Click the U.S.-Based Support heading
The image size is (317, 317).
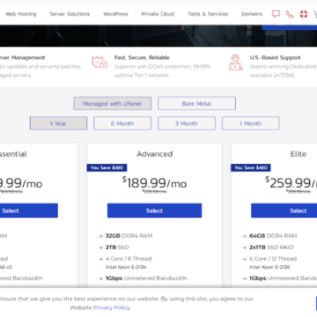coord(275,57)
